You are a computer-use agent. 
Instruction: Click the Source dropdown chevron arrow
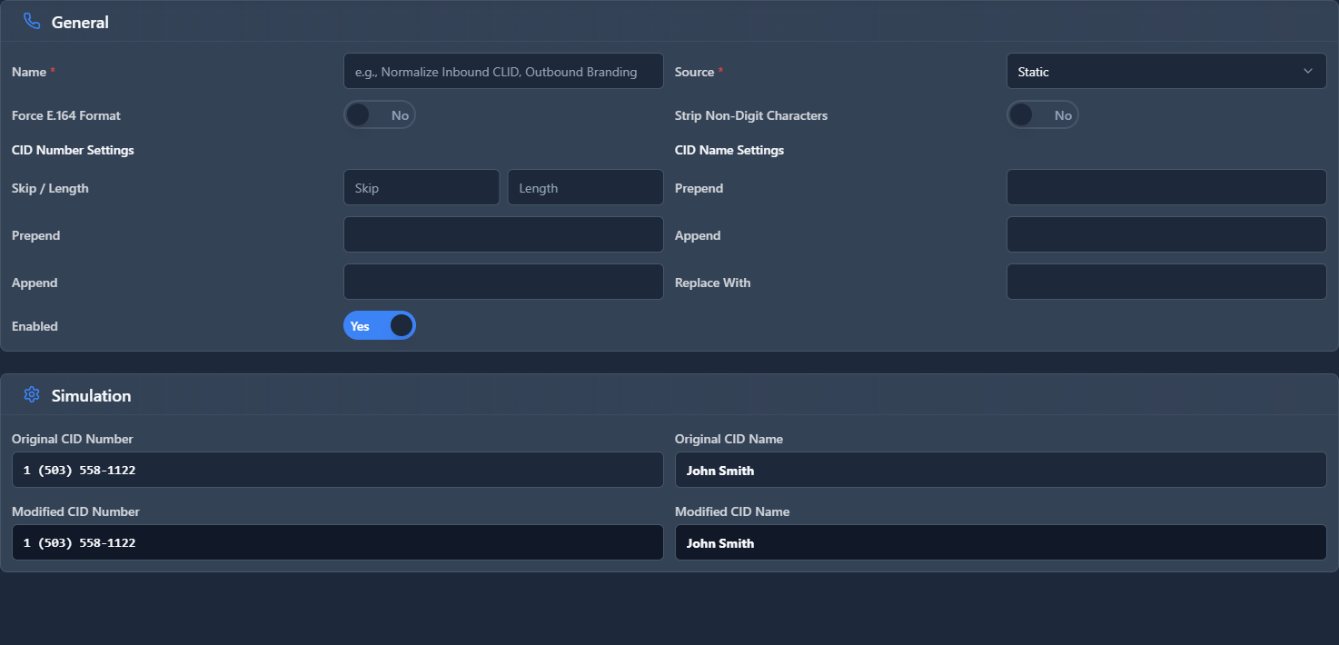1308,70
